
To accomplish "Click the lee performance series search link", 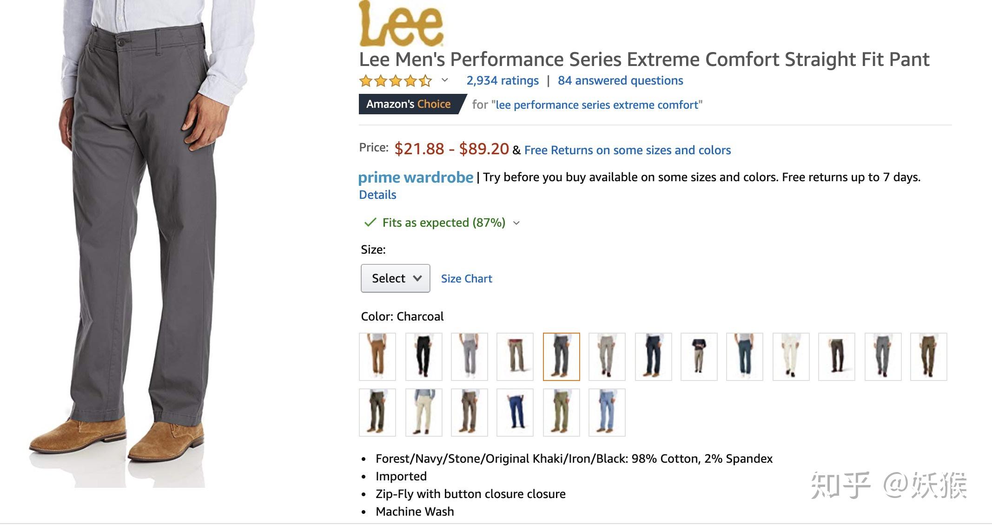I will 596,105.
